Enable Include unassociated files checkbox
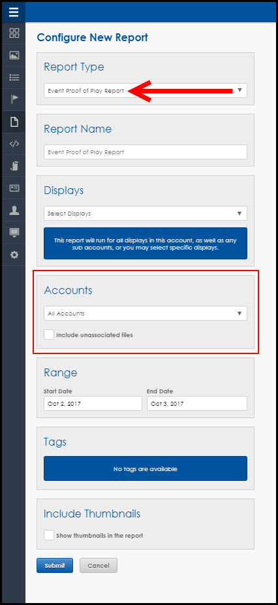Viewport: 278px width, 605px height. [x=49, y=335]
